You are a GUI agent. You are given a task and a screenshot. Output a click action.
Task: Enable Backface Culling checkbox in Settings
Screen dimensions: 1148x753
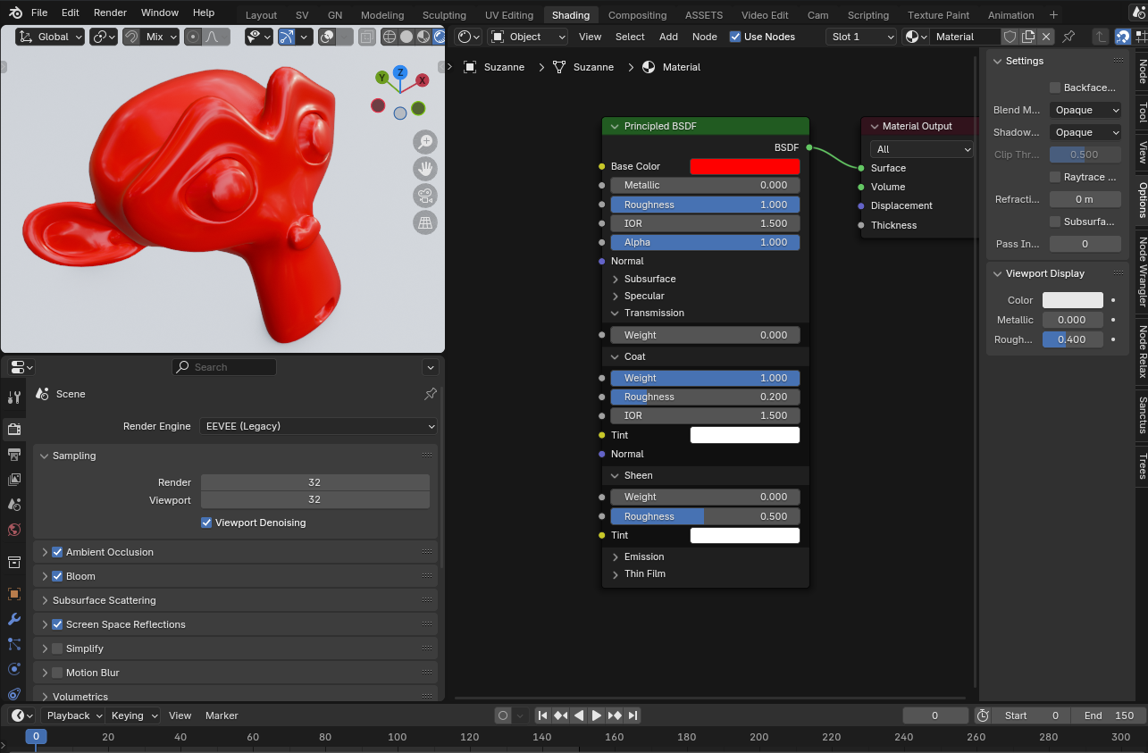[x=1055, y=88]
